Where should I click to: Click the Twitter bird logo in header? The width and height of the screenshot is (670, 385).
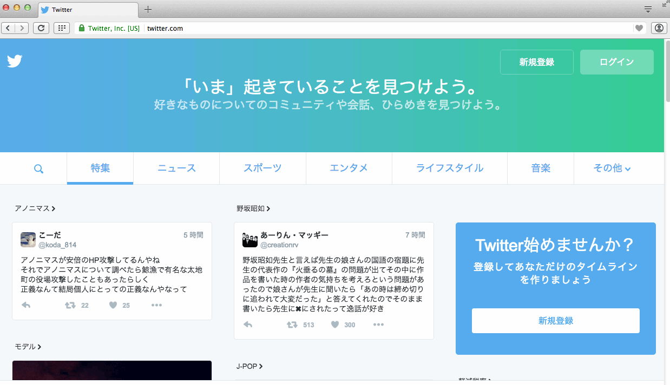(x=15, y=62)
